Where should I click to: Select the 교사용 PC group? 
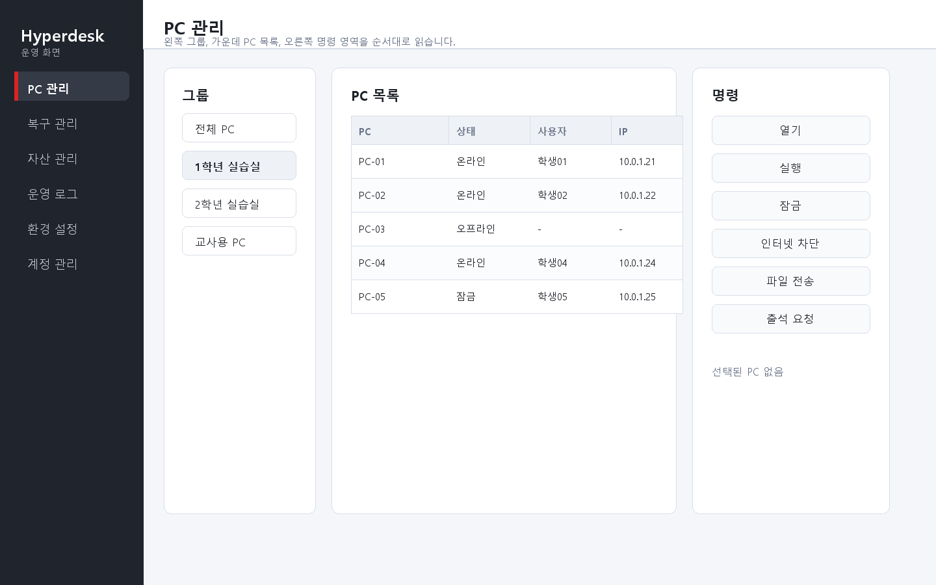pyautogui.click(x=239, y=241)
